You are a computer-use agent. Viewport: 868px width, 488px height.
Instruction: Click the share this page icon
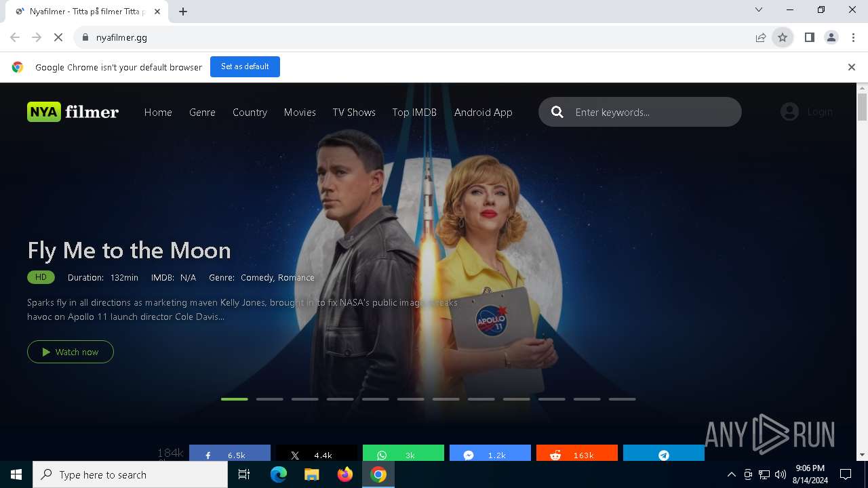point(761,37)
